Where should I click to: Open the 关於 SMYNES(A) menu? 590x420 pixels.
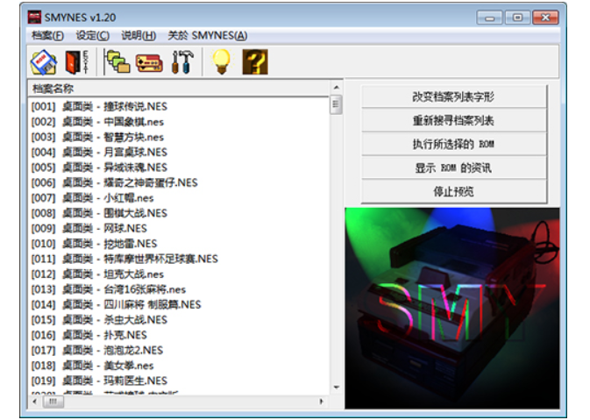pos(207,35)
